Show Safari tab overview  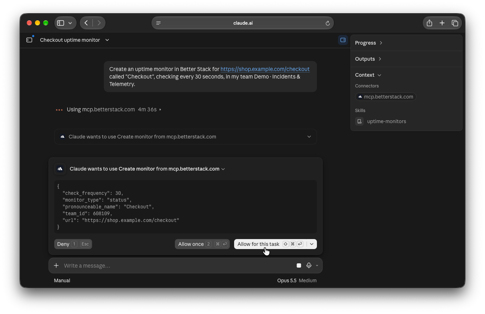pos(455,23)
